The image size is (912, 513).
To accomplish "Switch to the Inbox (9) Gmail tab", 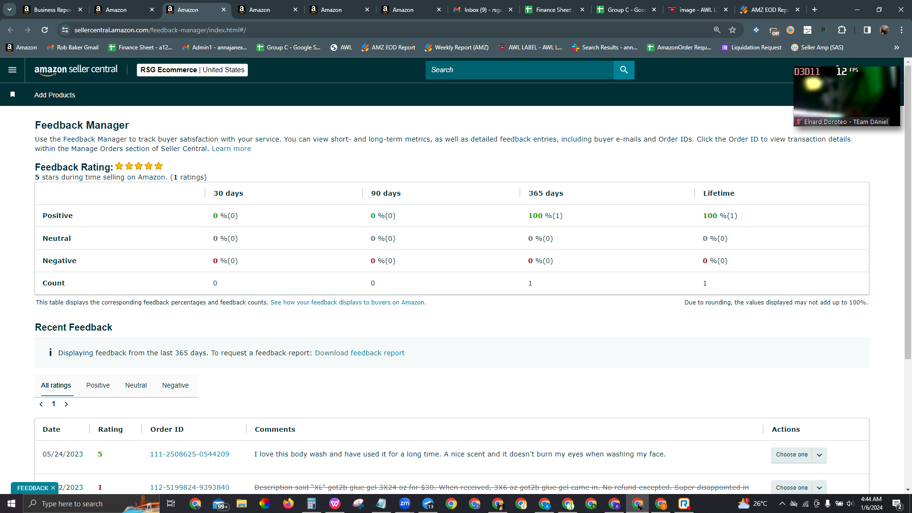I will point(483,9).
